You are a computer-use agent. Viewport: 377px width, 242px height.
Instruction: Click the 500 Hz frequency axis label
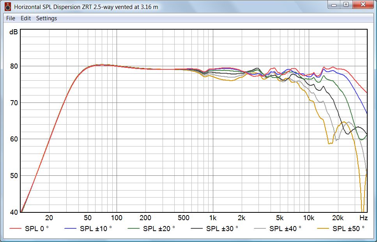tap(184, 218)
